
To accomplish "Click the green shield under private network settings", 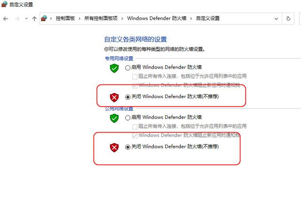I will pyautogui.click(x=114, y=68).
